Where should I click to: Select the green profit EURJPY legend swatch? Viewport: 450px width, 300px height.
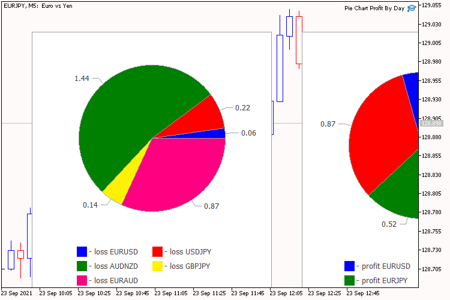point(349,280)
